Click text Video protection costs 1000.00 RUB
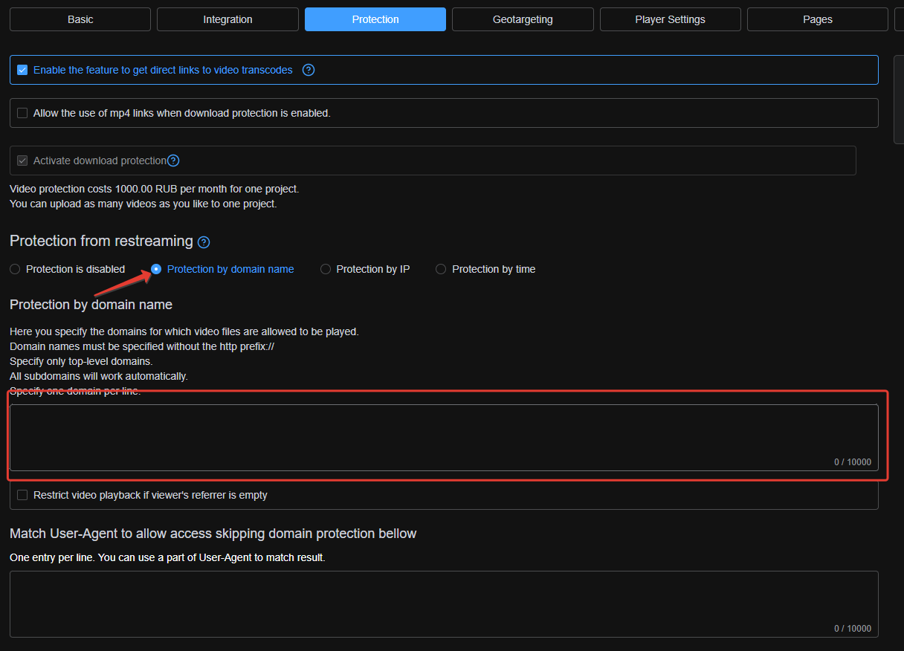Image resolution: width=904 pixels, height=651 pixels. (x=155, y=189)
